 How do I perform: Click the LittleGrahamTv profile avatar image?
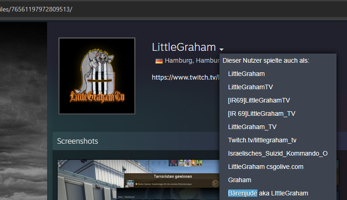97,76
